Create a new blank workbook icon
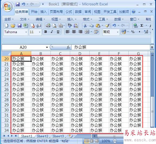Screen dimensions: 156x144 pos(7,26)
